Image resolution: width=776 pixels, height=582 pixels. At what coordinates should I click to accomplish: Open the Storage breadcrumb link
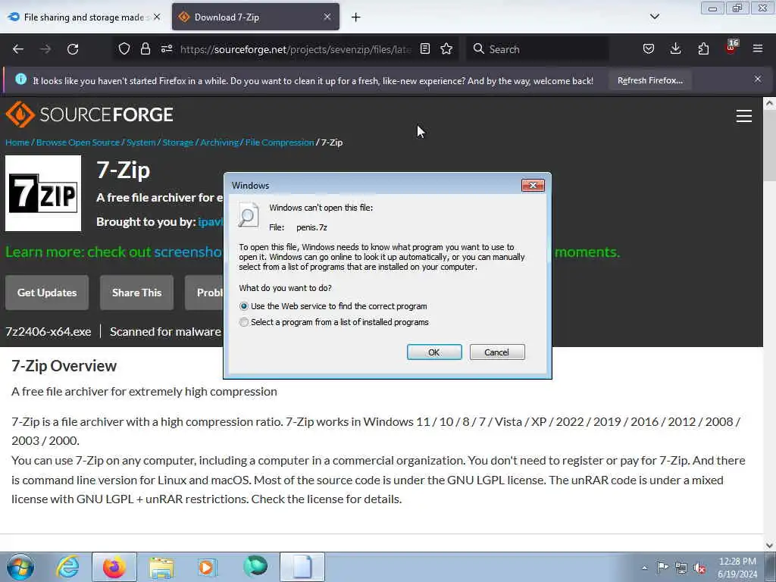pyautogui.click(x=177, y=142)
